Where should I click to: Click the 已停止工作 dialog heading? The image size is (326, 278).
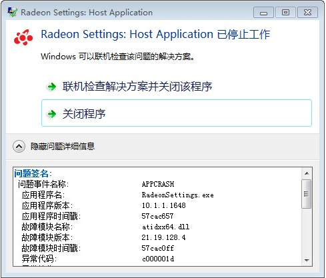[155, 35]
